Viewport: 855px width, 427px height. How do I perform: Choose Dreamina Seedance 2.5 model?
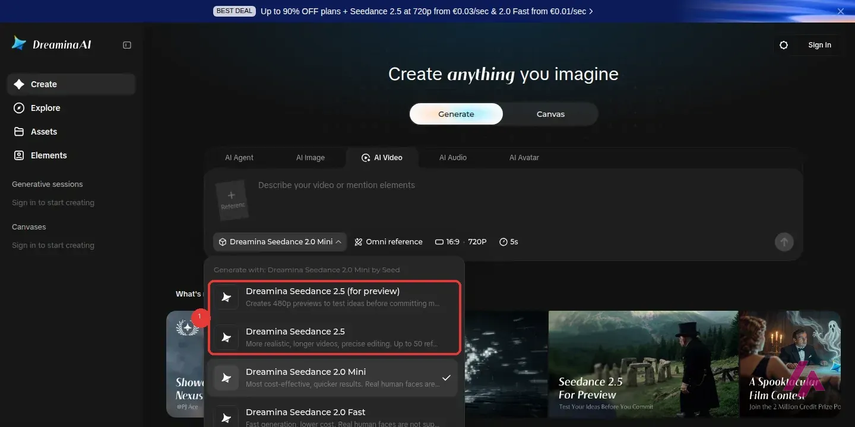334,337
